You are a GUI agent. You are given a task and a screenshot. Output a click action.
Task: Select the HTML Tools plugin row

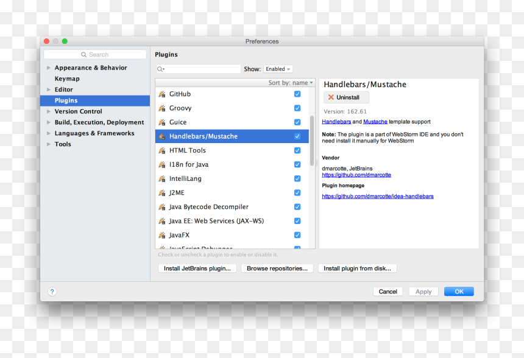(x=232, y=150)
